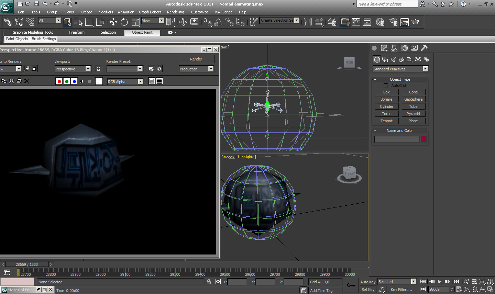Switch to Hierarchy command panel tab
Screen dimensions: 495x294
(x=394, y=48)
